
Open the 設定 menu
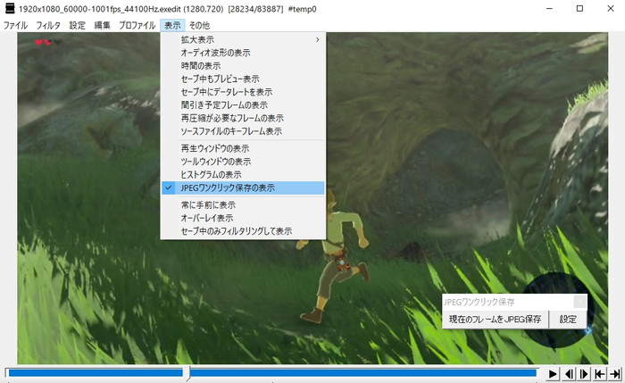click(78, 26)
